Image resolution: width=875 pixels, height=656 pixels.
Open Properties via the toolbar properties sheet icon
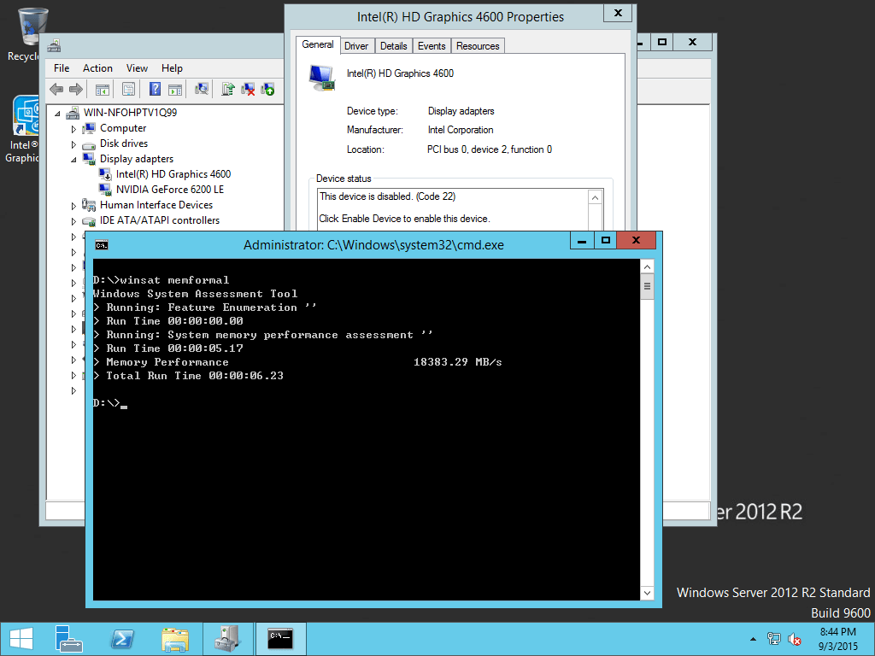[128, 89]
